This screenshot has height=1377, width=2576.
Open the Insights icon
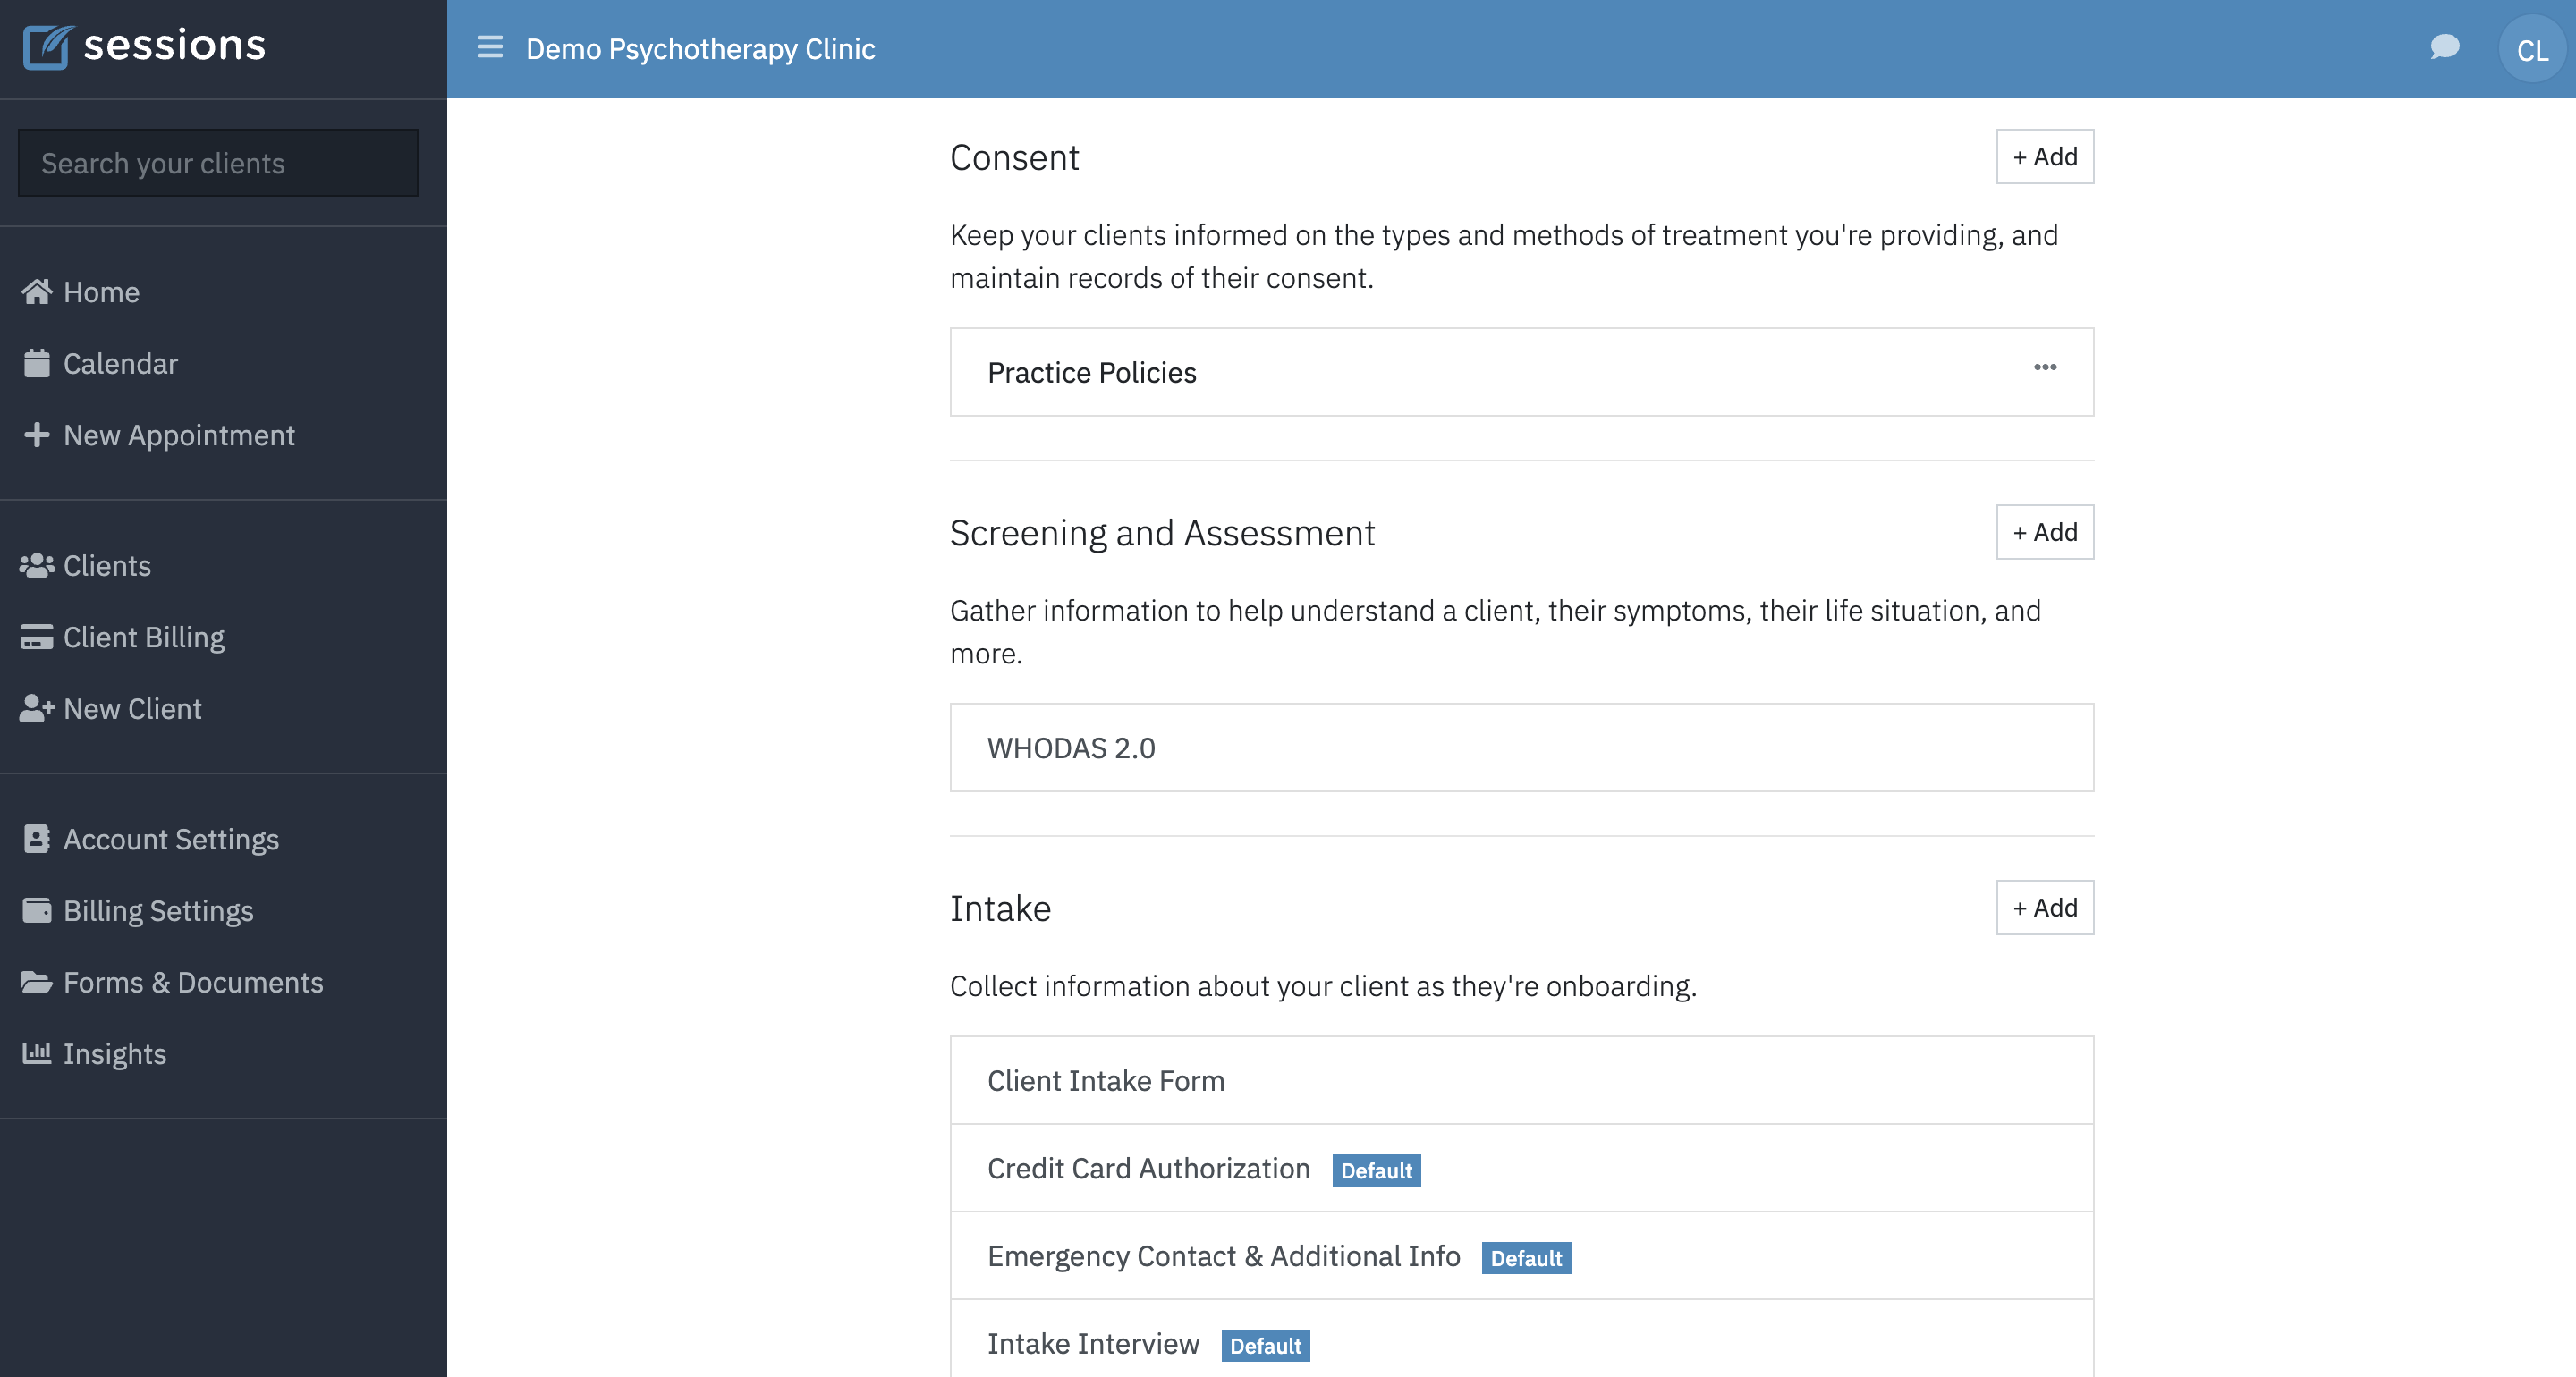(38, 1052)
